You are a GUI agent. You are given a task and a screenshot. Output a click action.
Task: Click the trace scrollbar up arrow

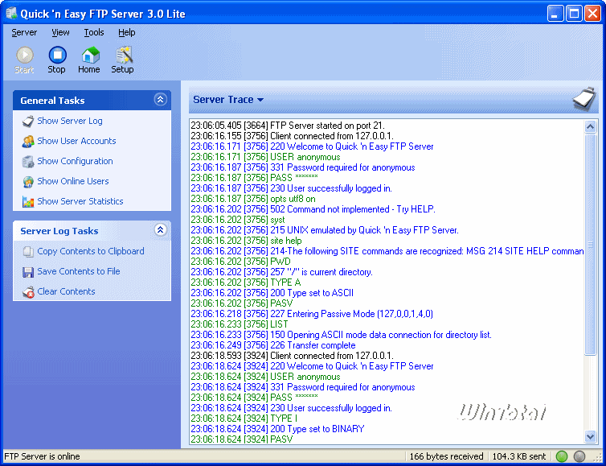click(590, 127)
